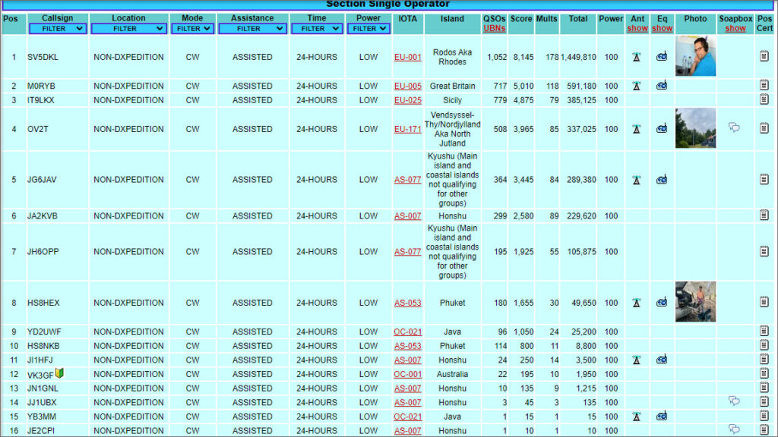Open the equipment icon for M0RYB

coord(662,86)
